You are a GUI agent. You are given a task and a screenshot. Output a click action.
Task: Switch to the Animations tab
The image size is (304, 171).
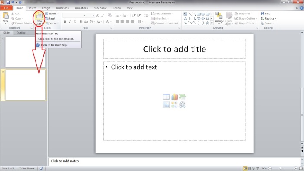click(x=81, y=8)
